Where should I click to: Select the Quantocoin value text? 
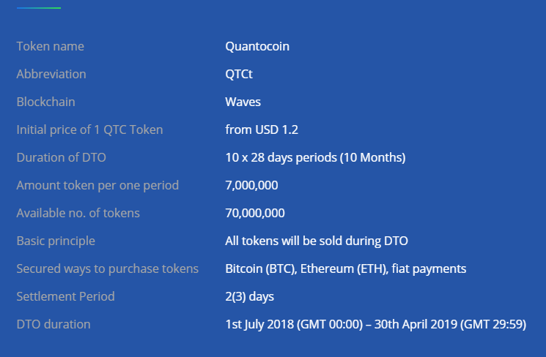point(257,46)
